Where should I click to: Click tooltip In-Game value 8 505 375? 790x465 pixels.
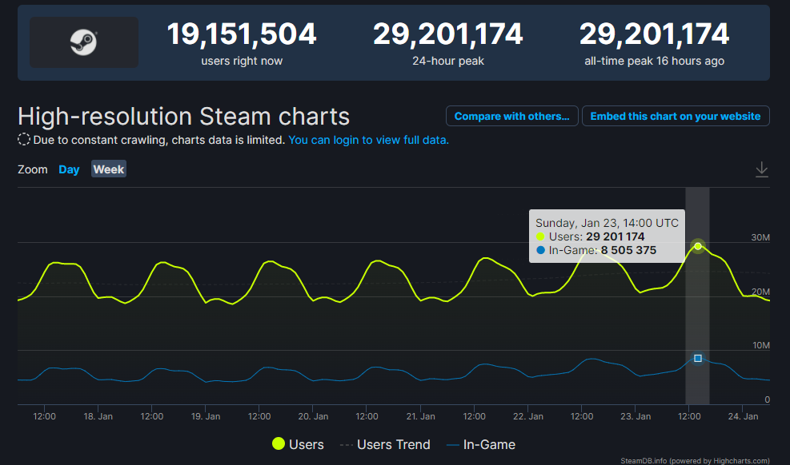[x=629, y=250]
